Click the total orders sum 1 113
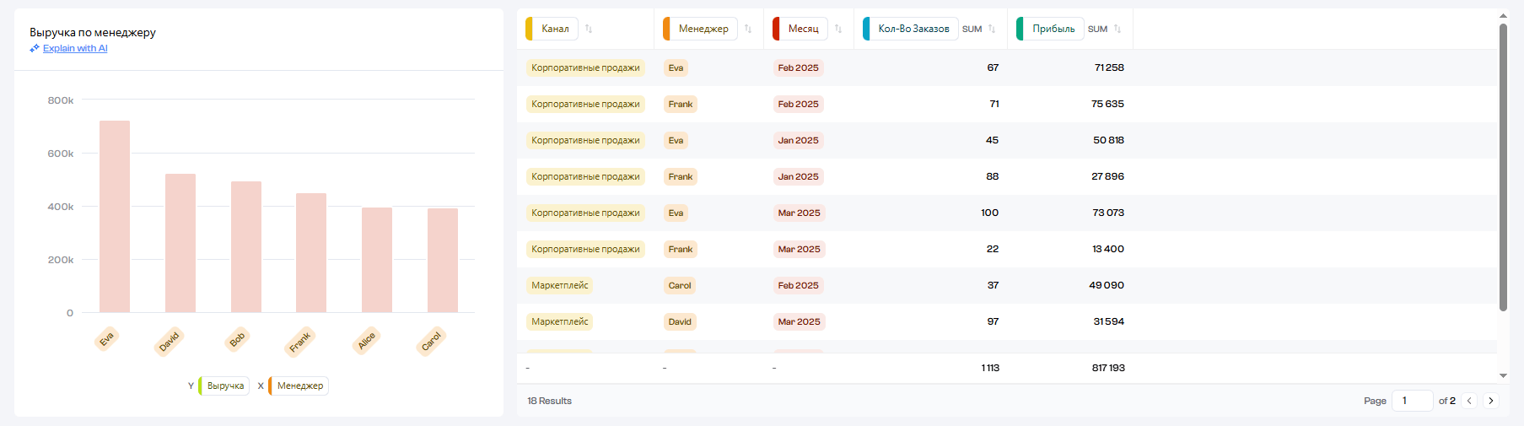 (x=990, y=368)
